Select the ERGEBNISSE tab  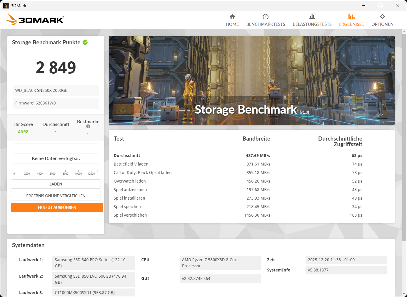pos(351,20)
